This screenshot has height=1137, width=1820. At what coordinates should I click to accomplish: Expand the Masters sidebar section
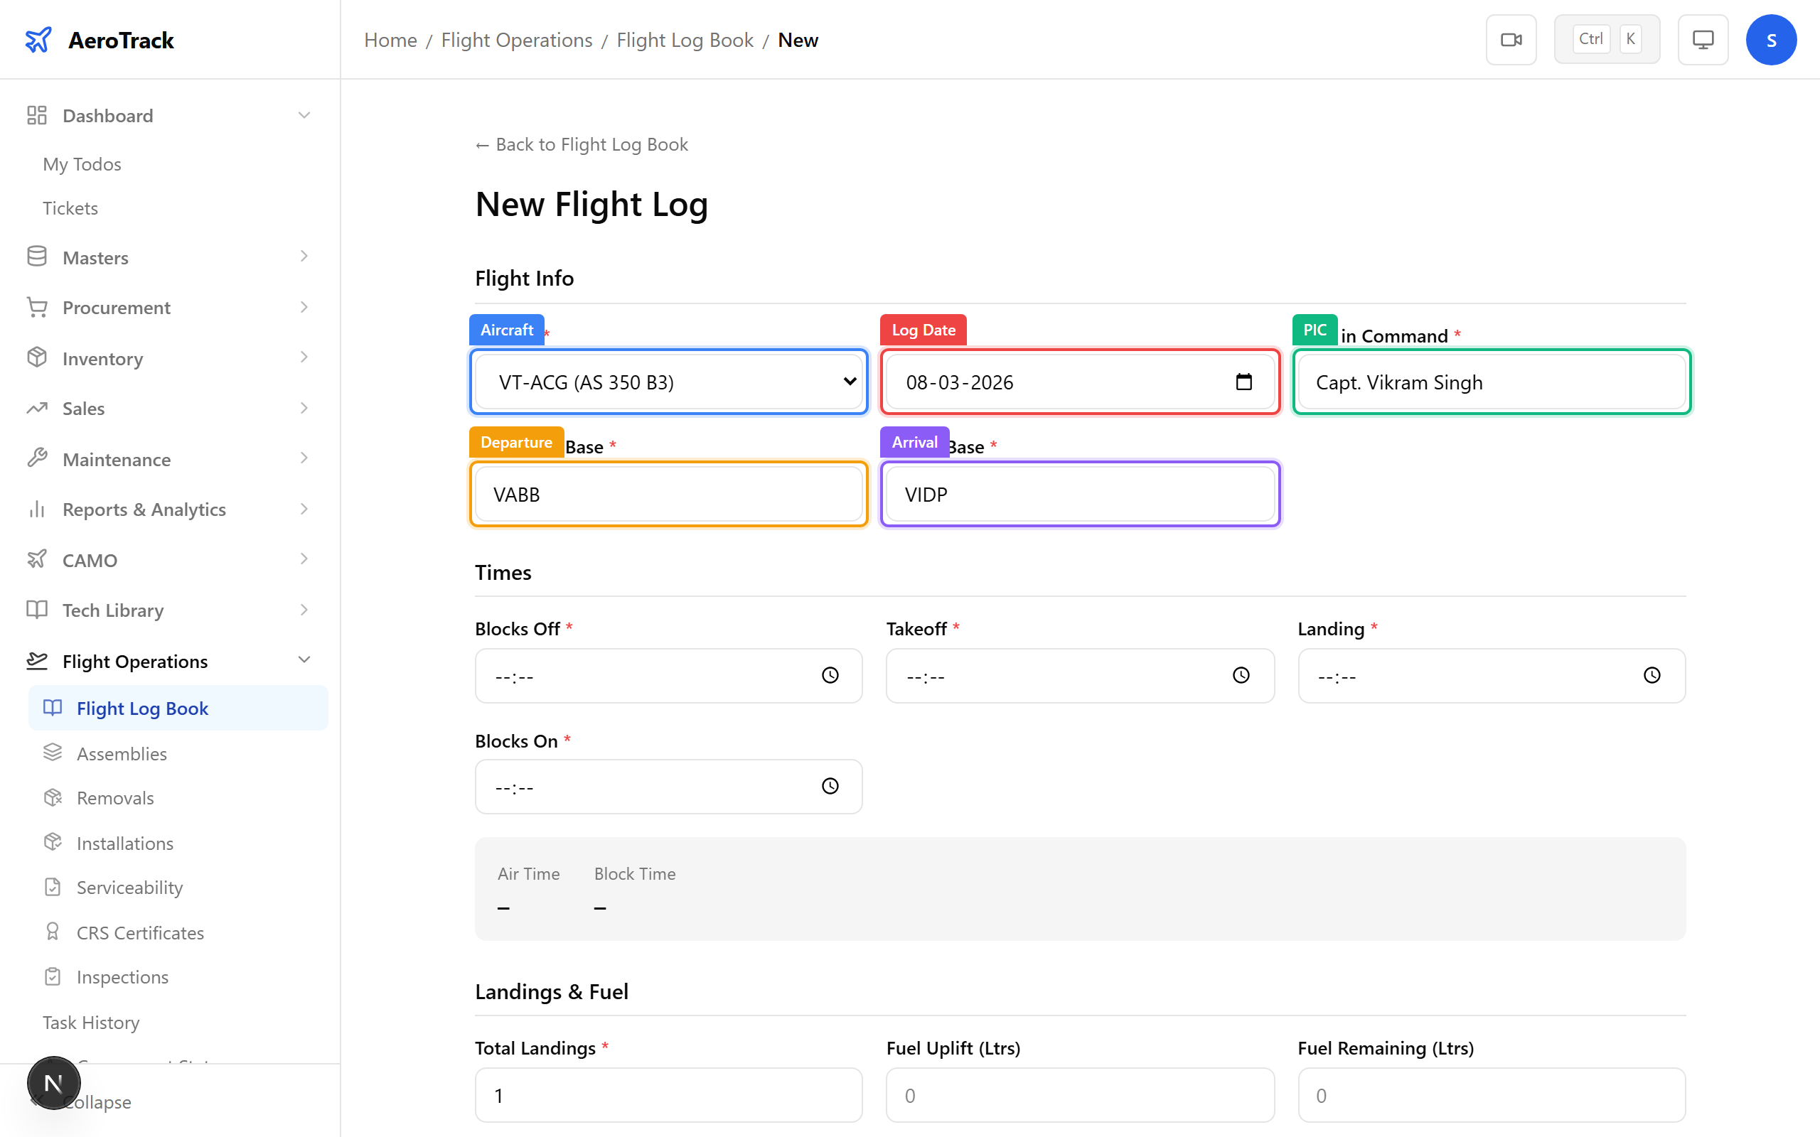[304, 257]
